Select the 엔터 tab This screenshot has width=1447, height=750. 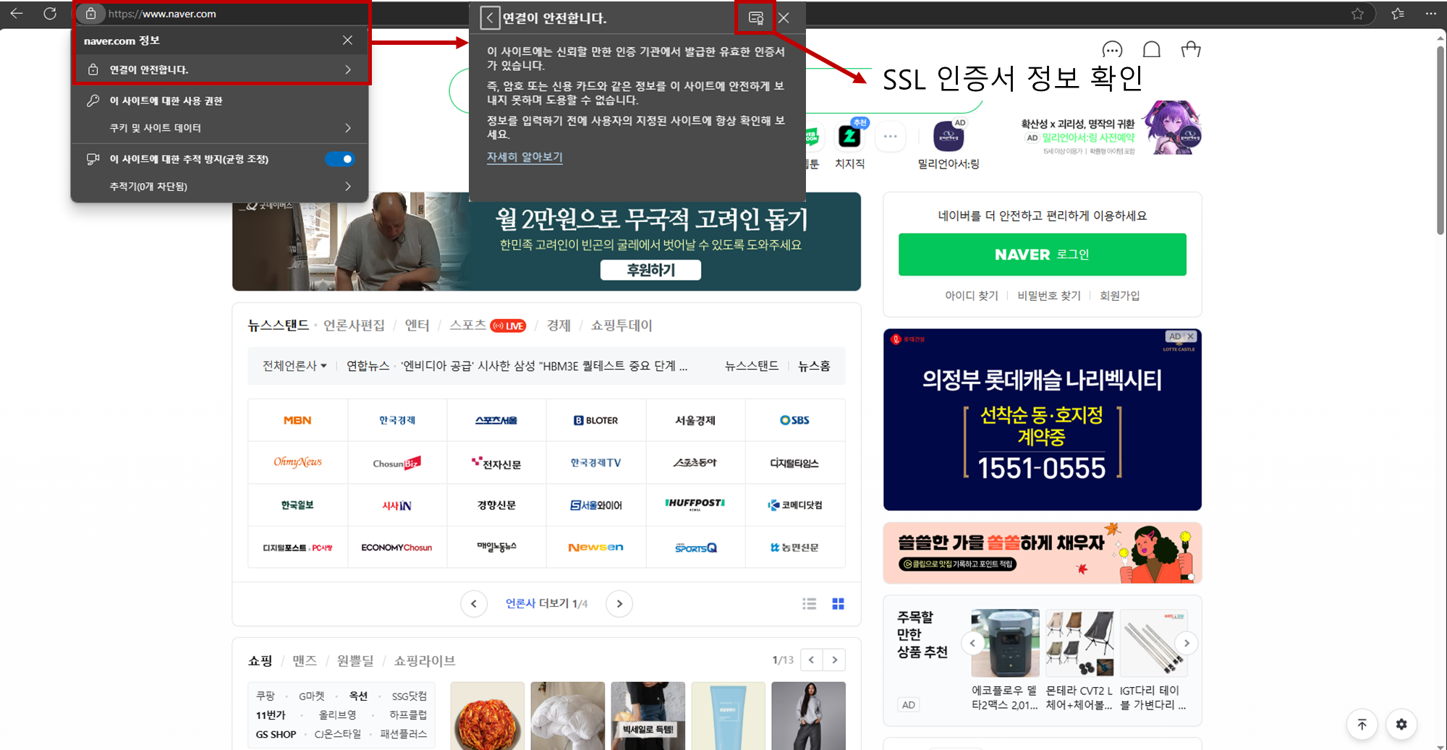click(x=417, y=325)
